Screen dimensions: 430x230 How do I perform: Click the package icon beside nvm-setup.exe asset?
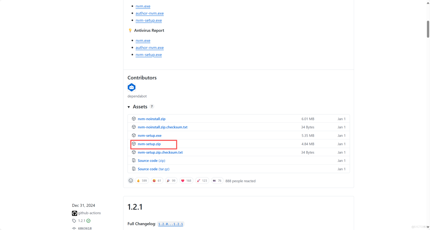[x=134, y=135]
